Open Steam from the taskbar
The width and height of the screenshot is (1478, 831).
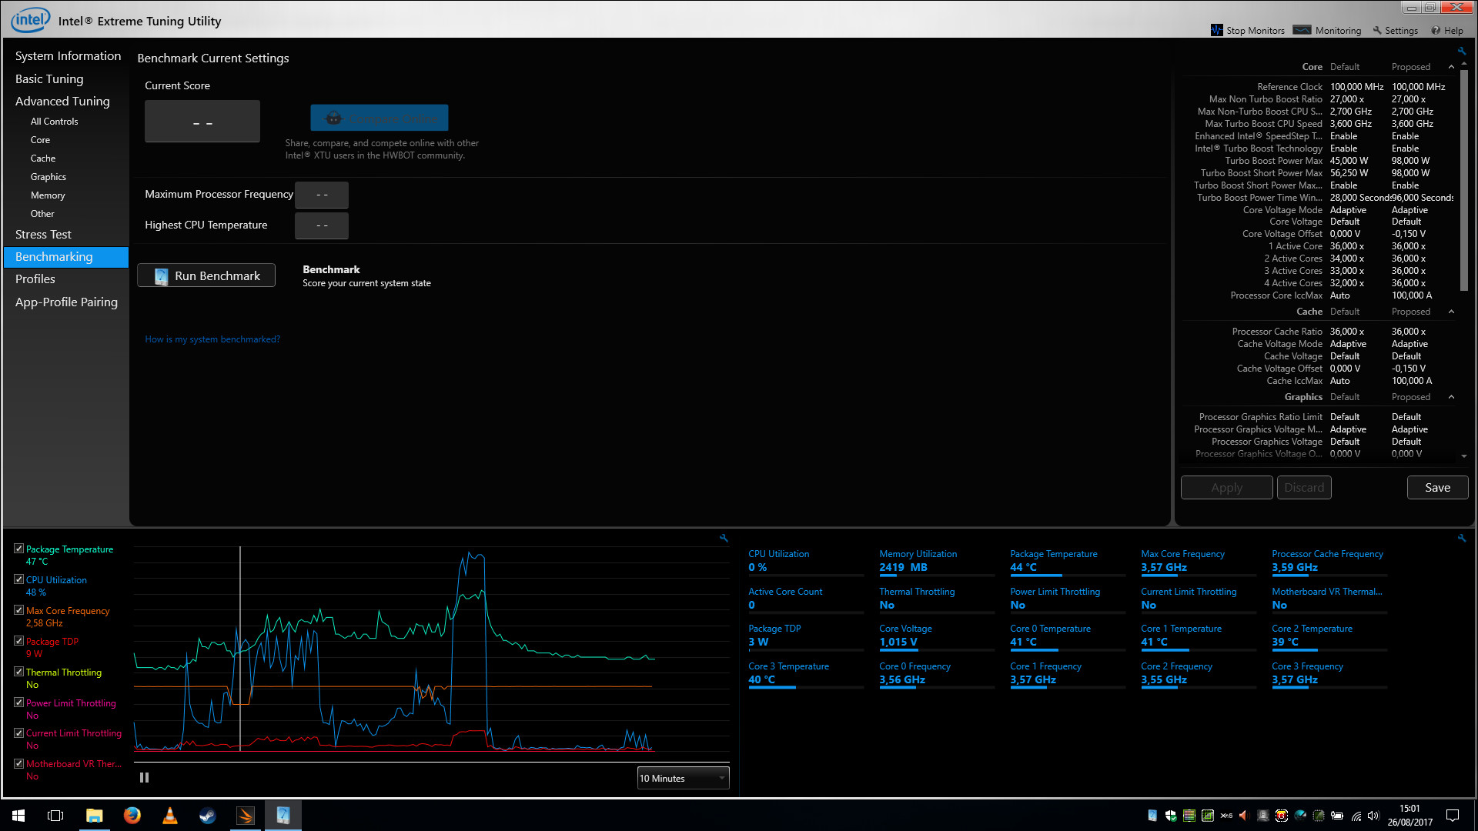tap(207, 816)
